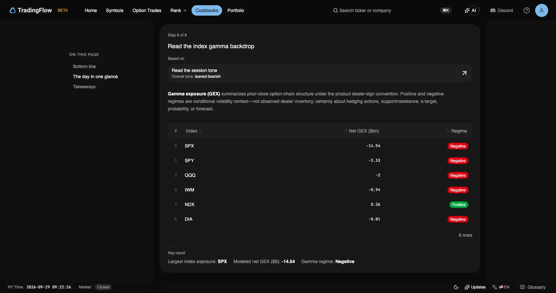Click the SPX index row

(320, 146)
